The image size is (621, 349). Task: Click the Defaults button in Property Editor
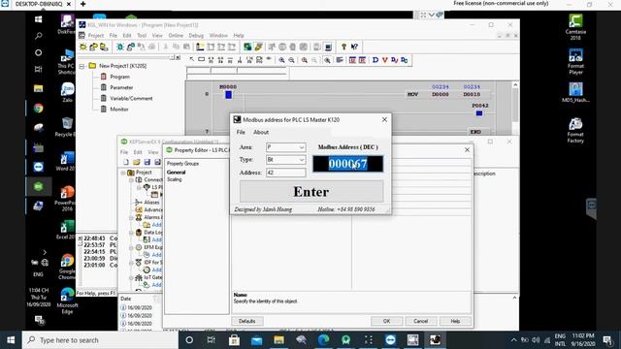tap(247, 321)
